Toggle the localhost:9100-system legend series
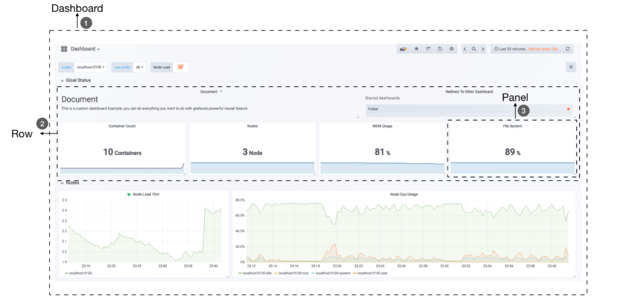The image size is (617, 300). tap(330, 273)
